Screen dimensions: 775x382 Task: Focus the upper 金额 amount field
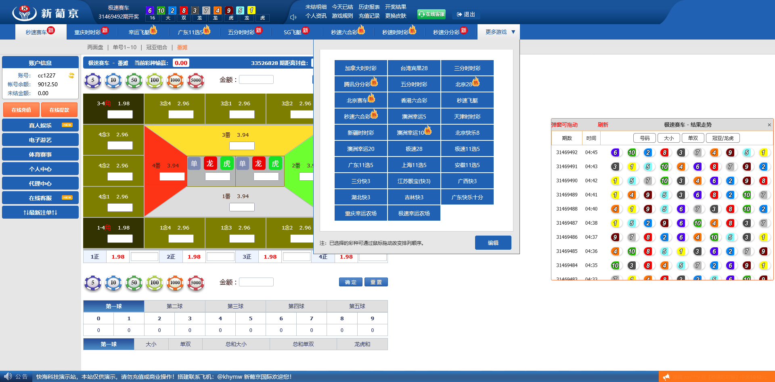click(x=256, y=79)
